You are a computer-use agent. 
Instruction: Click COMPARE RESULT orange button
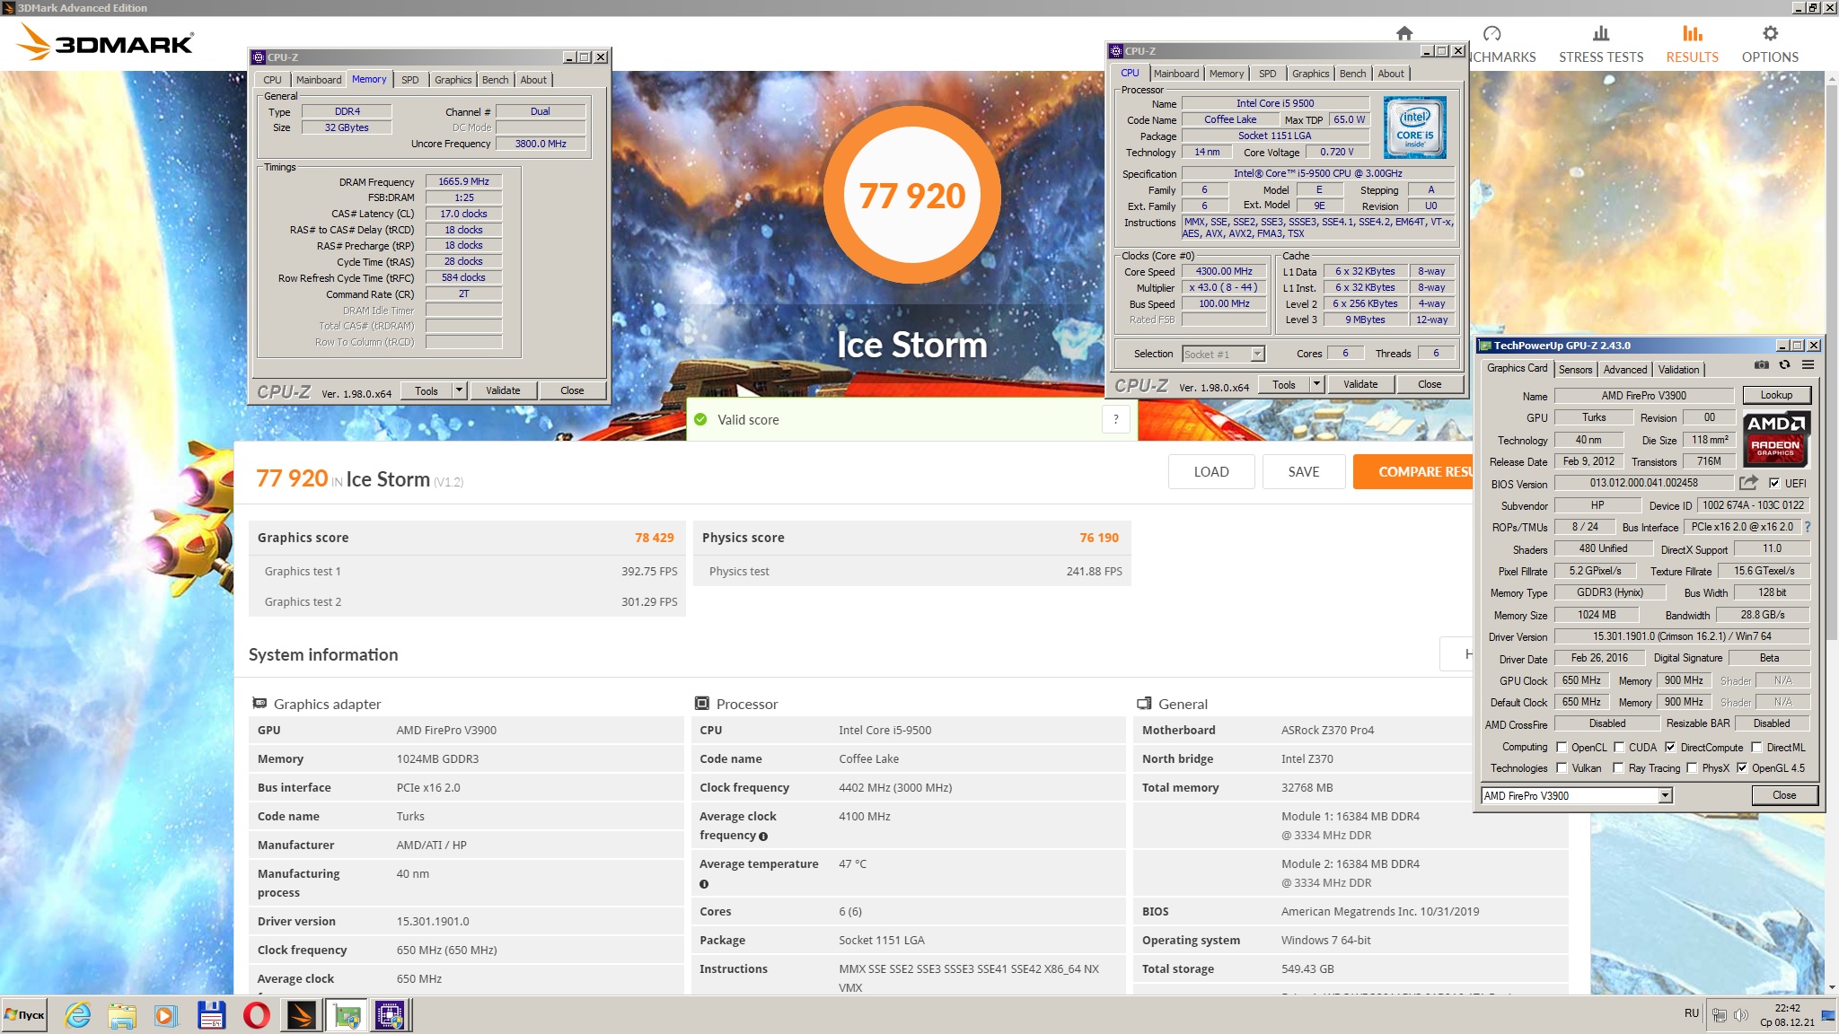click(1413, 471)
